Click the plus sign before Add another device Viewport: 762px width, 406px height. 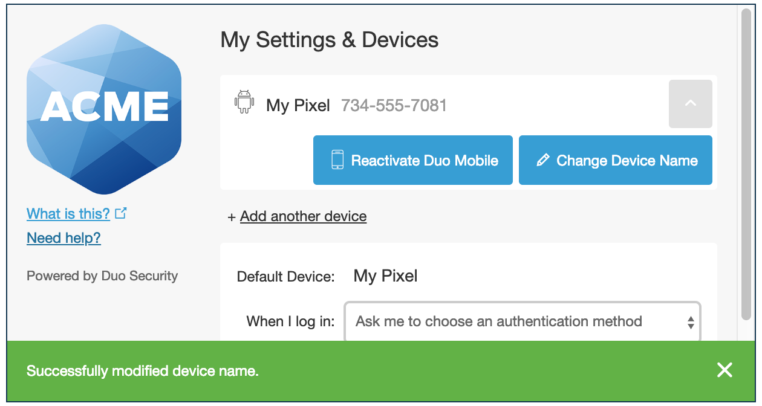click(x=231, y=217)
